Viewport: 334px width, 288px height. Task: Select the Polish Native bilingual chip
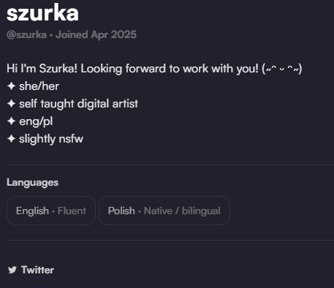coord(164,211)
